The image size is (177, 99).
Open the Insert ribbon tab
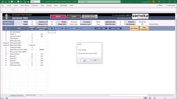[16, 5]
